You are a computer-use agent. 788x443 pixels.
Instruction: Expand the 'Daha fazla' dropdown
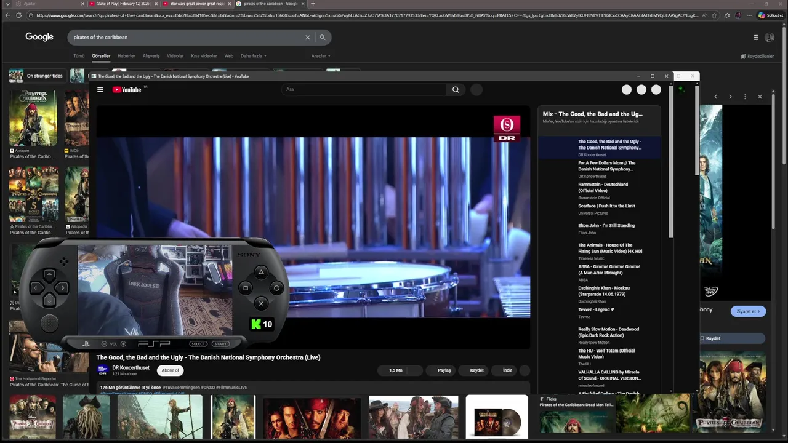click(253, 56)
